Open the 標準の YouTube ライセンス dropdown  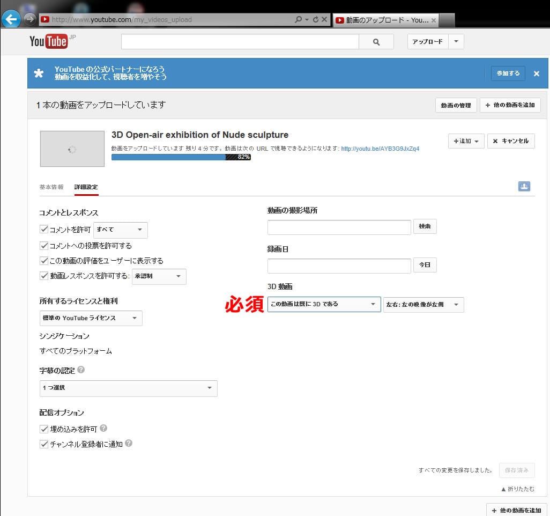tap(91, 318)
